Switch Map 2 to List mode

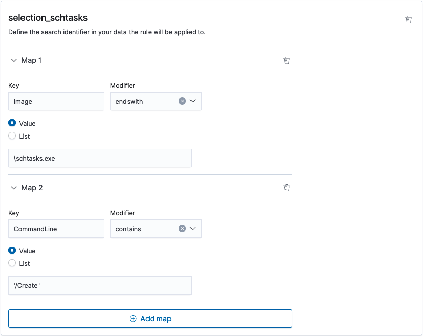12,263
